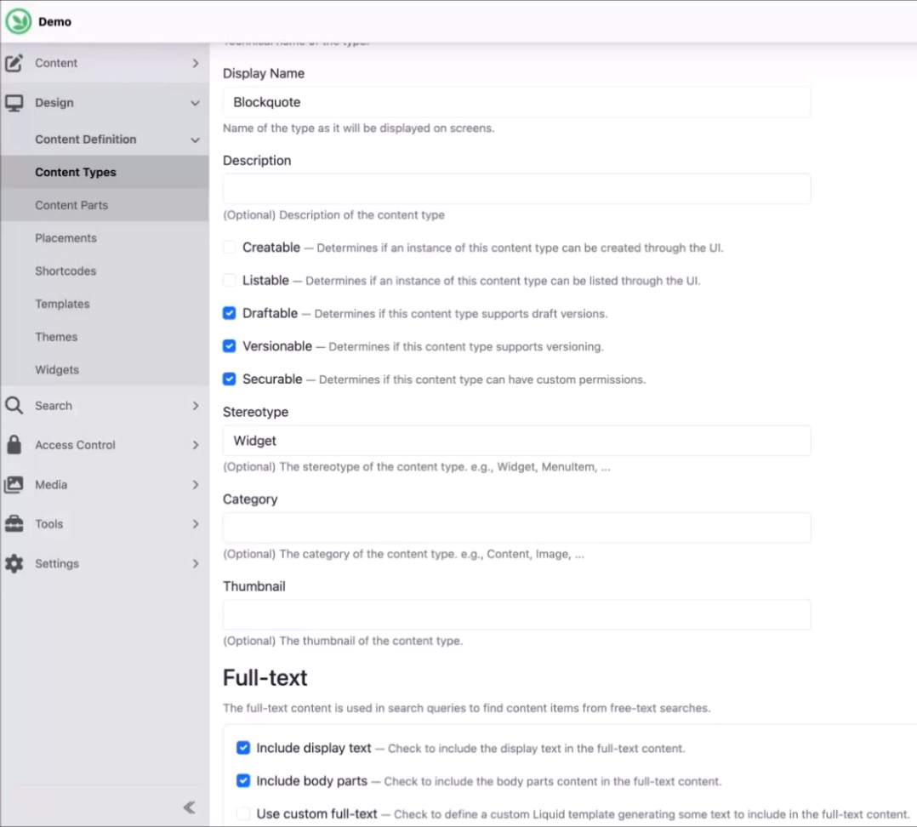The width and height of the screenshot is (917, 827).
Task: Click the Include display text label
Action: [313, 748]
